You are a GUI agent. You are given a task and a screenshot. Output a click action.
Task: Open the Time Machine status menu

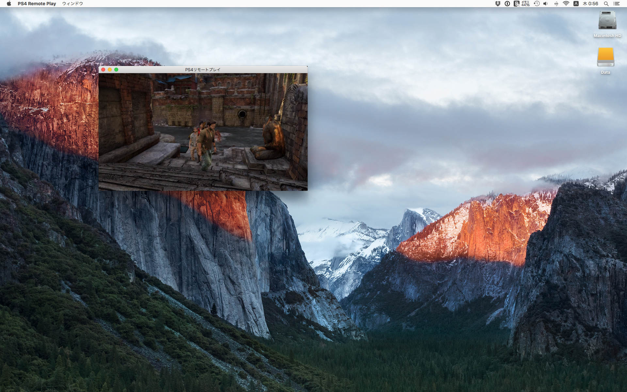click(537, 4)
